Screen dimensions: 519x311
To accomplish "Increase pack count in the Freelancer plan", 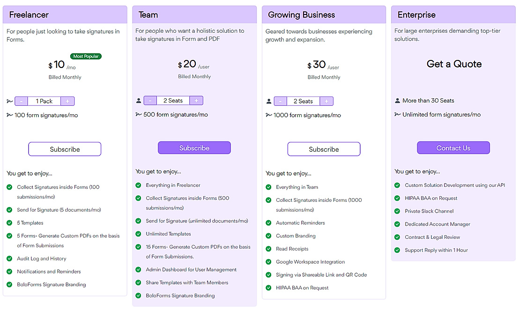I will (68, 101).
